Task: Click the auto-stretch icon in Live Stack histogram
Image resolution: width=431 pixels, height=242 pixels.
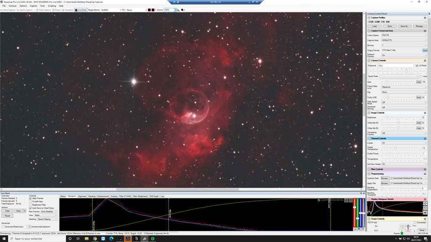Action: 347,200
